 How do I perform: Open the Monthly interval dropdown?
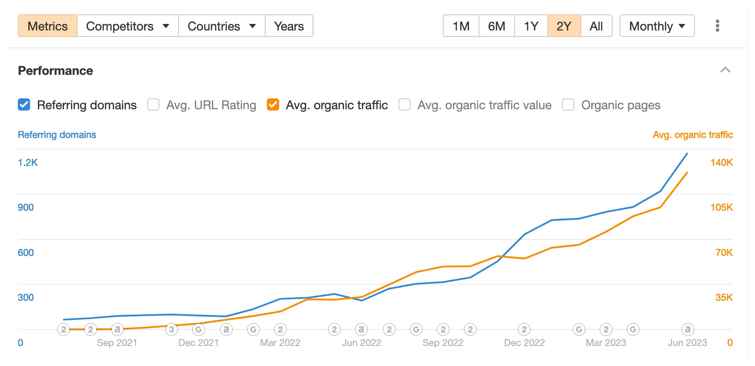(657, 26)
